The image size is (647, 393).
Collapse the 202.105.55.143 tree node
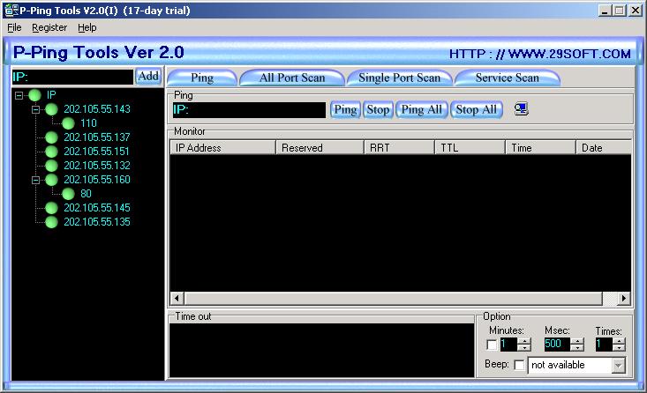[36, 109]
